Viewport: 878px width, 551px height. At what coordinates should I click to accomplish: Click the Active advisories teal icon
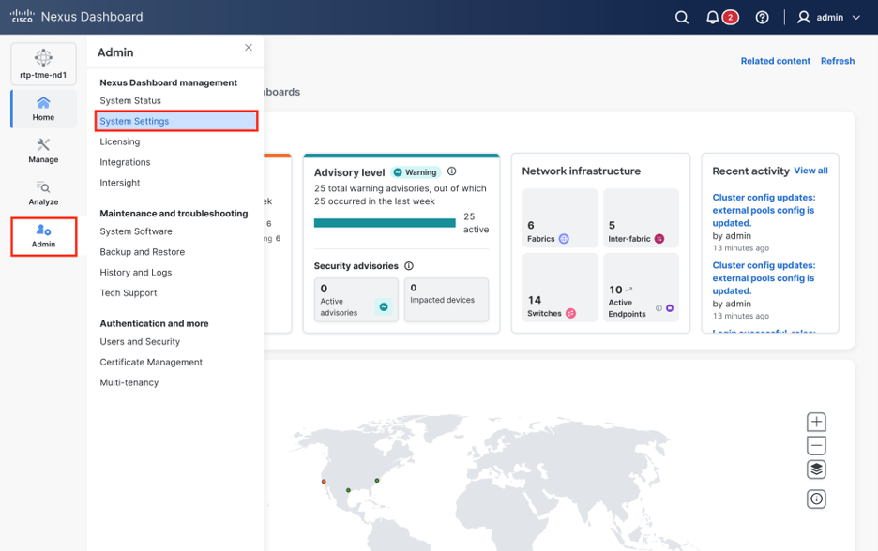(x=384, y=306)
